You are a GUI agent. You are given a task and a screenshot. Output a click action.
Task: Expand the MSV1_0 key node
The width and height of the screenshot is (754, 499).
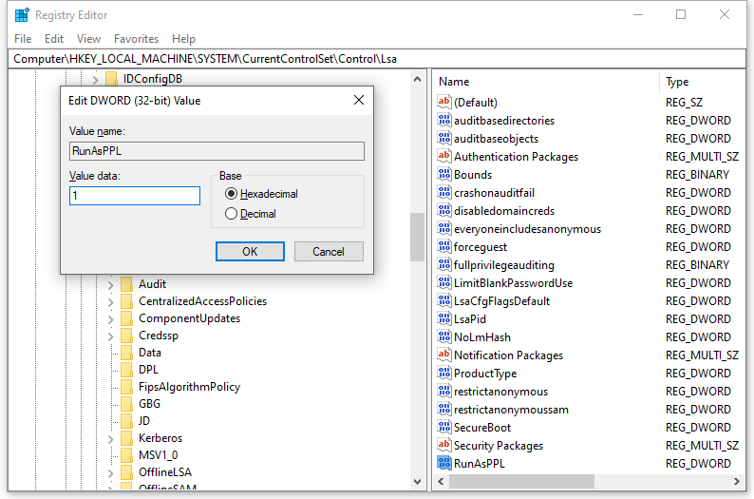[110, 455]
